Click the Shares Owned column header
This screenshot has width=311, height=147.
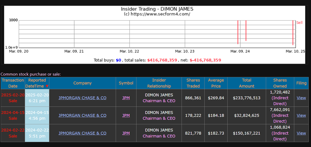pos(280,83)
